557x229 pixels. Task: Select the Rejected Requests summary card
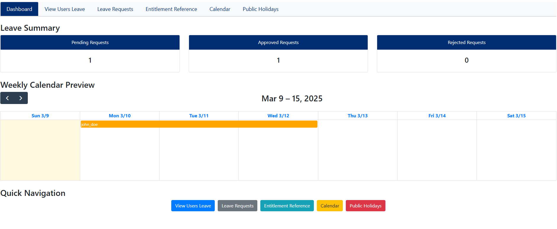pyautogui.click(x=466, y=54)
